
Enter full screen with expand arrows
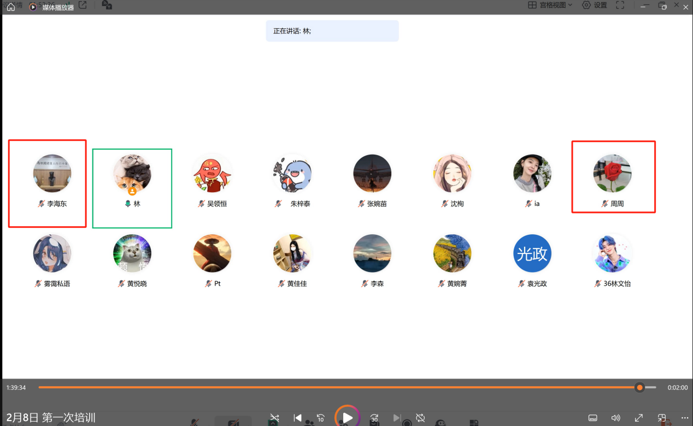click(639, 418)
